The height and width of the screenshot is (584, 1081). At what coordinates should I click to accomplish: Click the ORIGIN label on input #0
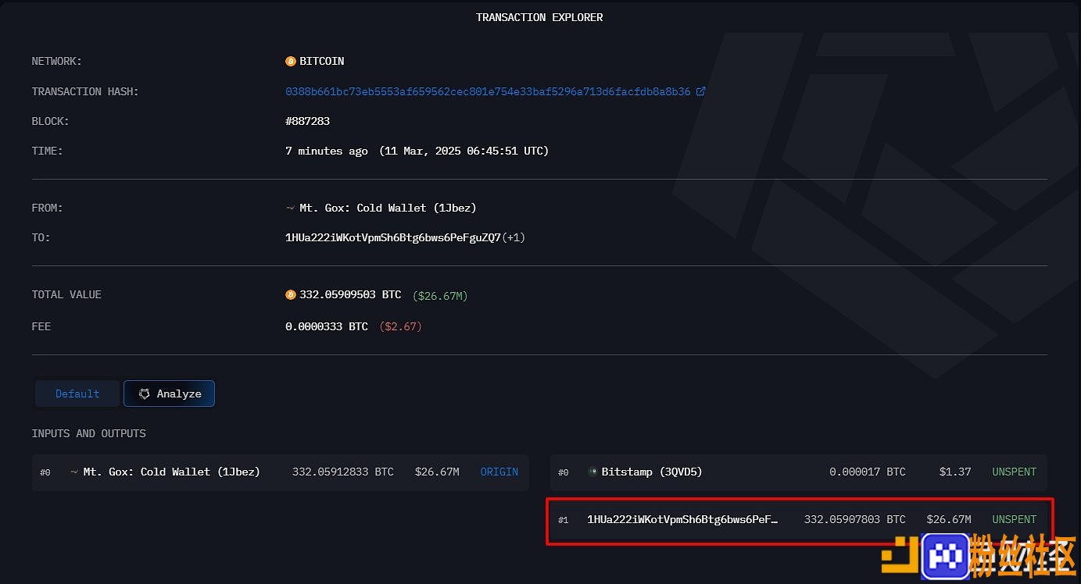click(x=499, y=472)
